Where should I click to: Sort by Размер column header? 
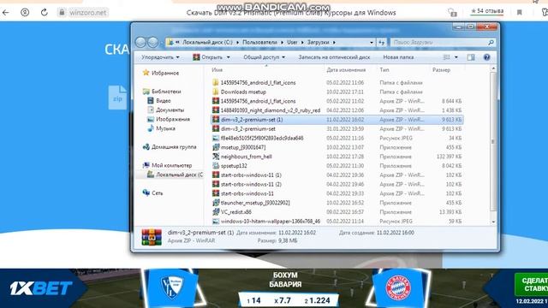[442, 70]
